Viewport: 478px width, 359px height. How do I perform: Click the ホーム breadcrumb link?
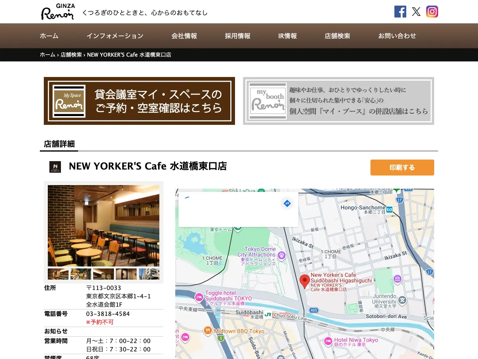[47, 55]
